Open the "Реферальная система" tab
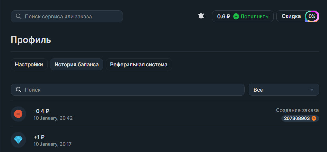 139,64
